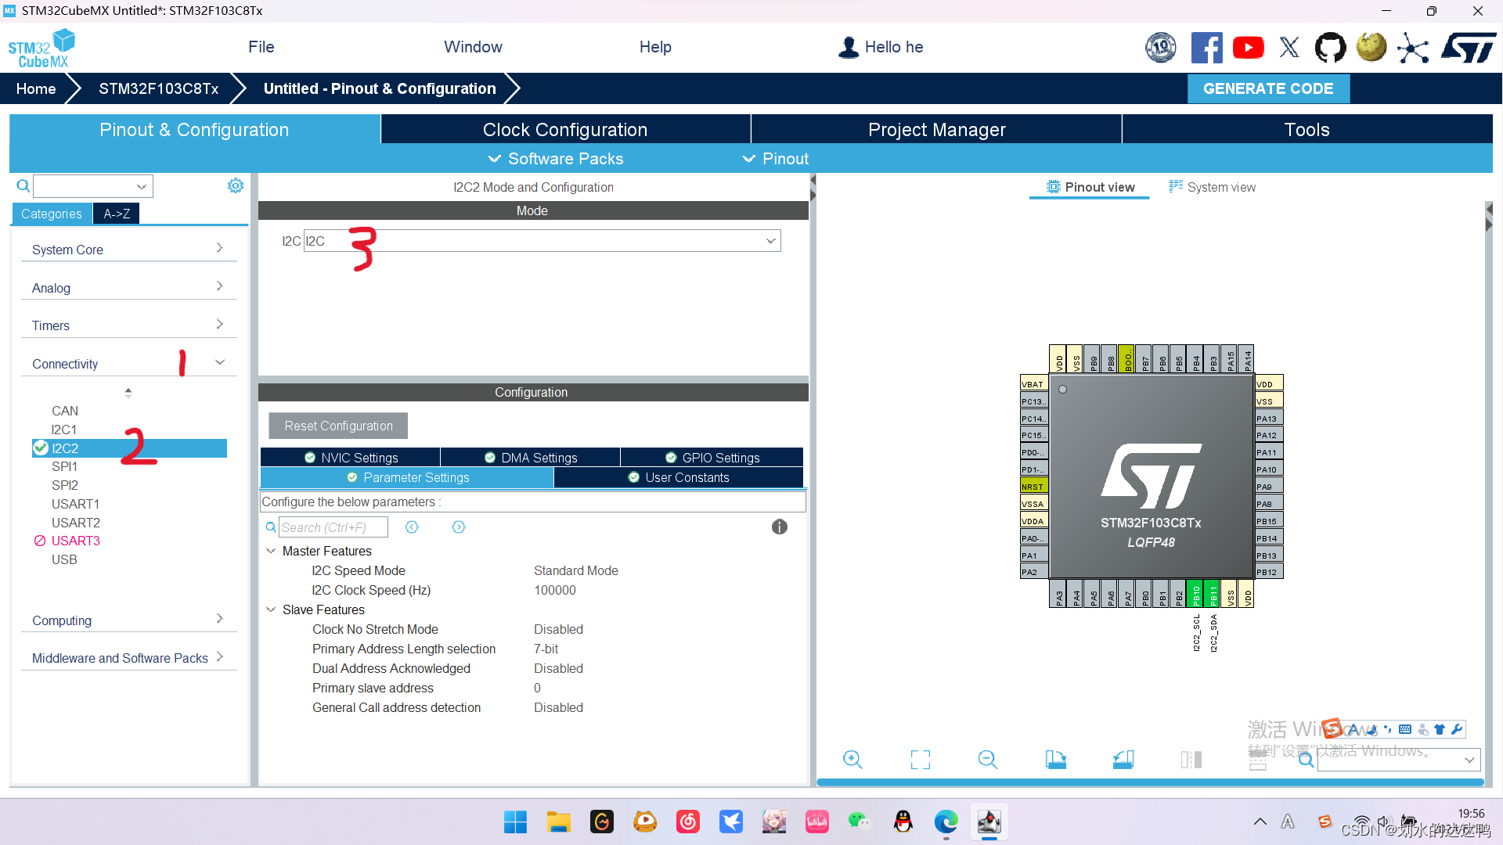1503x845 pixels.
Task: Click the PA10 pin on chip
Action: [x=1269, y=469]
